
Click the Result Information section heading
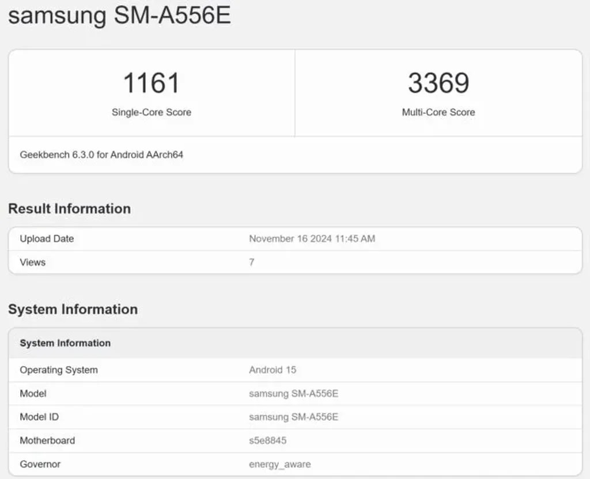coord(69,208)
